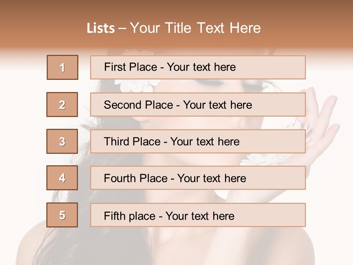The height and width of the screenshot is (265, 353).
Task: Click the Second Place text bar
Action: [198, 105]
